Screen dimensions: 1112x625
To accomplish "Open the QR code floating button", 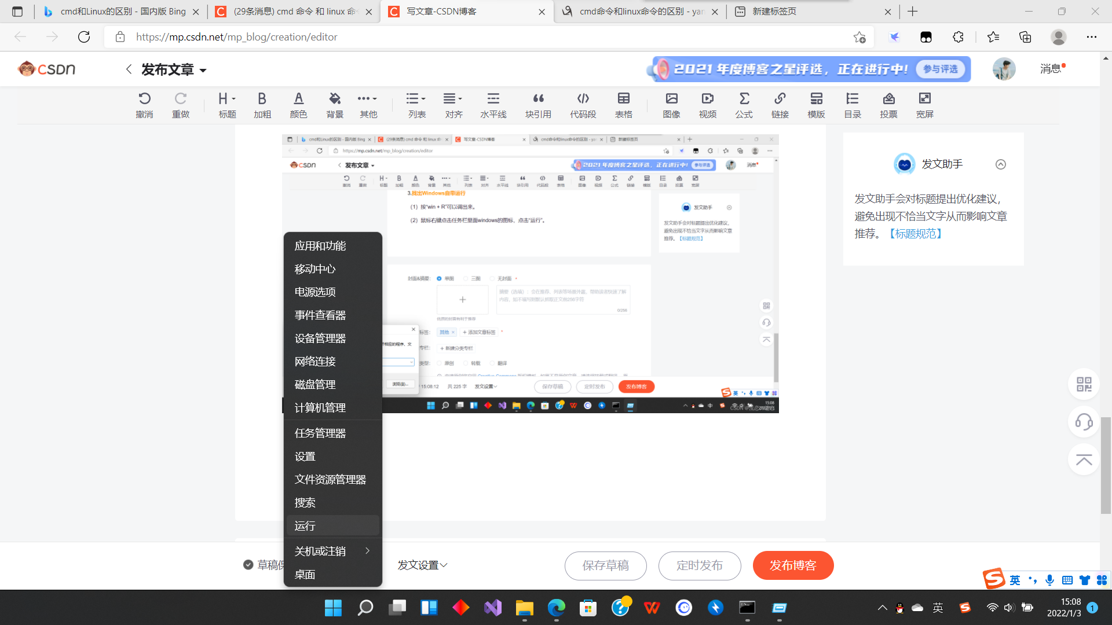I will click(x=1084, y=384).
